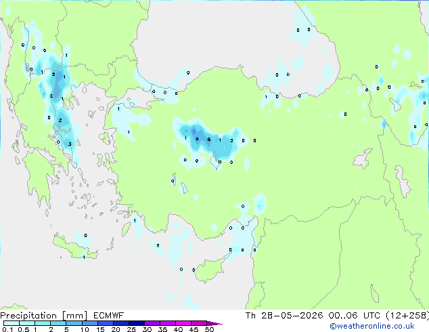Click the '50' legend scale label
Screen dimensions: 429x332
pyautogui.click(x=209, y=329)
